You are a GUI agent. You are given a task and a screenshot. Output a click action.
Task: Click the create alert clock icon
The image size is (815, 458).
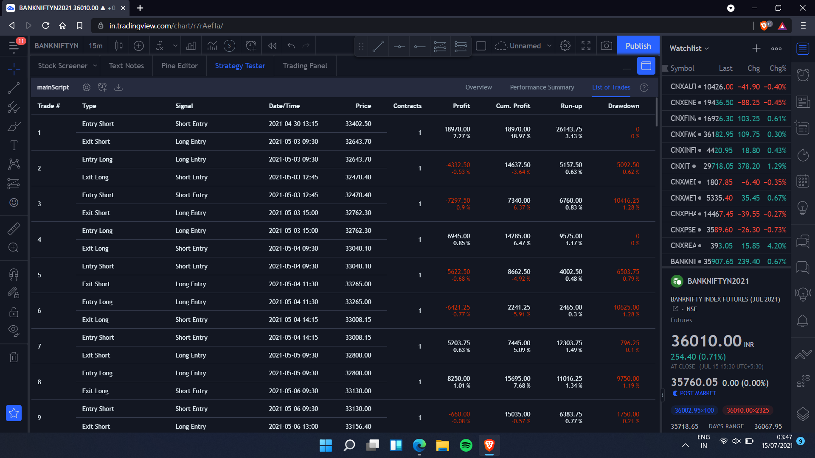(x=251, y=46)
